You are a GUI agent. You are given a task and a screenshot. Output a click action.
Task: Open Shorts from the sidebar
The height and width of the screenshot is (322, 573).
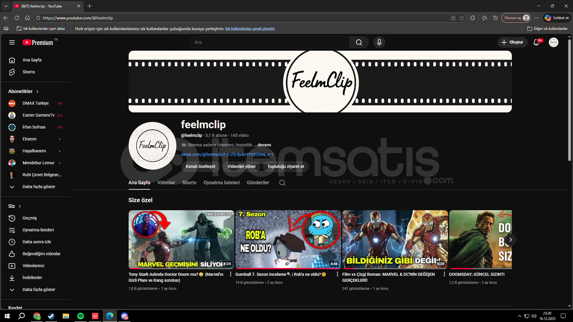[x=29, y=72]
